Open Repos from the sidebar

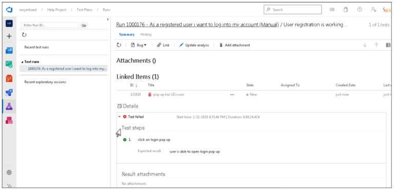point(9,79)
